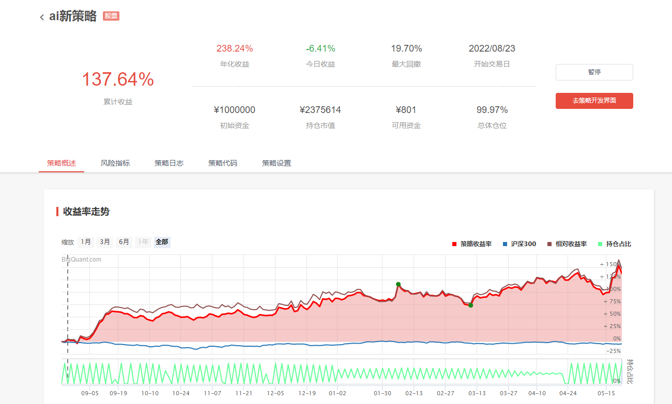Screen dimensions: 672x404
Task: View the 策略代码 tab
Action: pyautogui.click(x=223, y=163)
